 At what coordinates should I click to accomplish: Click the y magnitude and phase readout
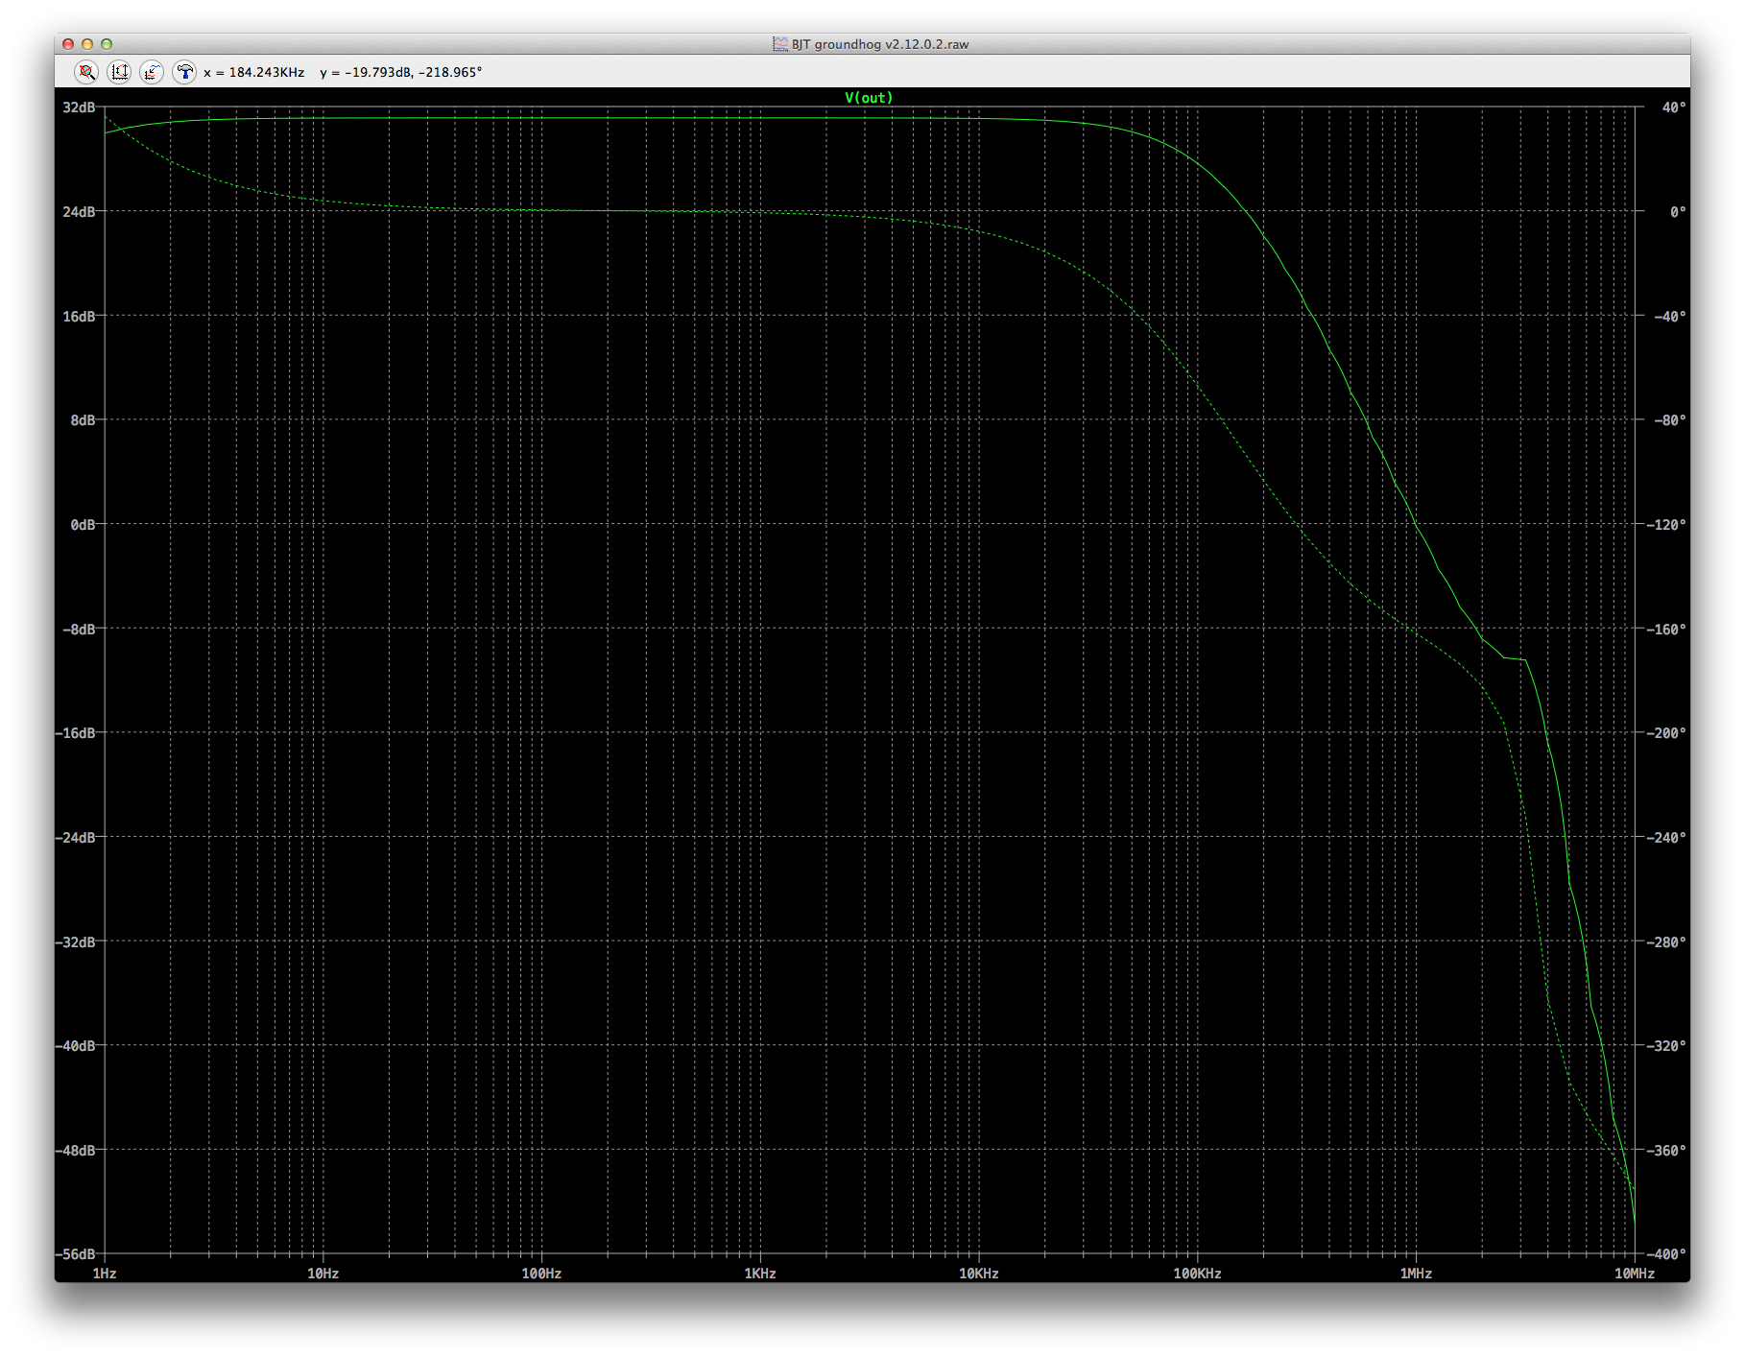click(x=401, y=72)
